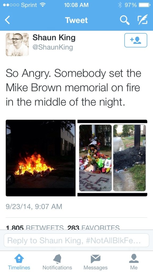Tap the battery indicator icon
Viewport: 153px width, 272px height.
click(x=144, y=5)
